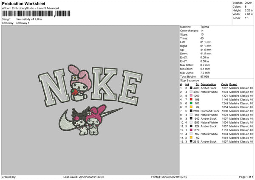Click the St. column header

(x=198, y=84)
